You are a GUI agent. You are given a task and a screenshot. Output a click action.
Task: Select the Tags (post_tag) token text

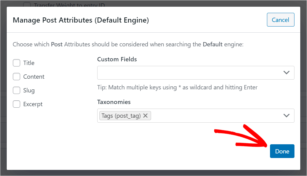pos(121,116)
